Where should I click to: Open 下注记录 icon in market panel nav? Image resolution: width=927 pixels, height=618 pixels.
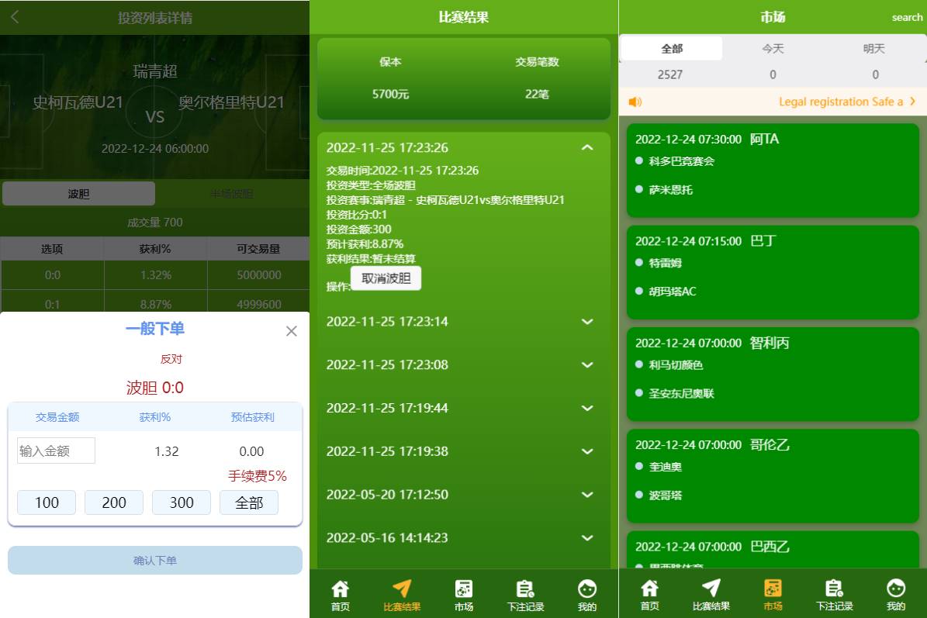click(834, 596)
